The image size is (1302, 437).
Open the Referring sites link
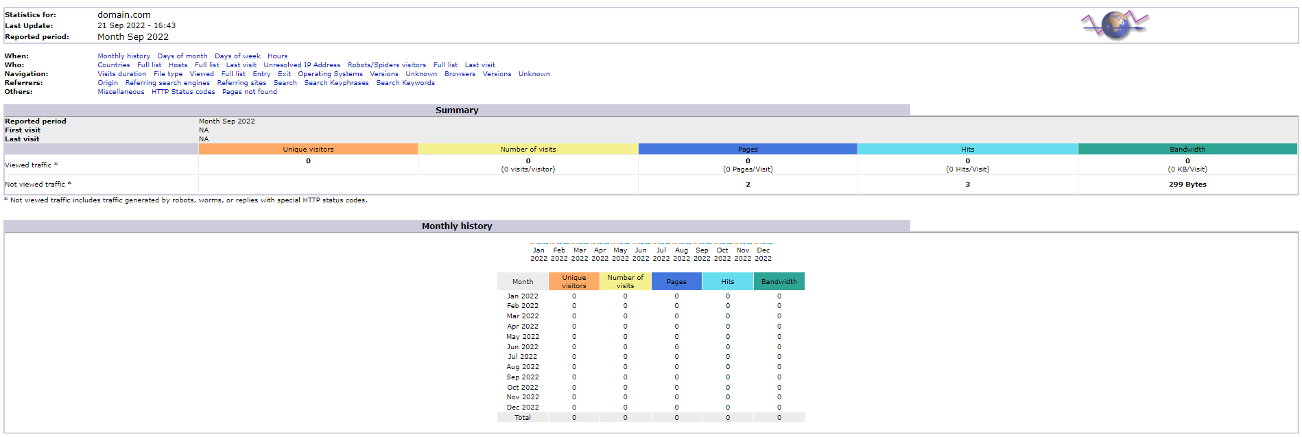tap(241, 83)
